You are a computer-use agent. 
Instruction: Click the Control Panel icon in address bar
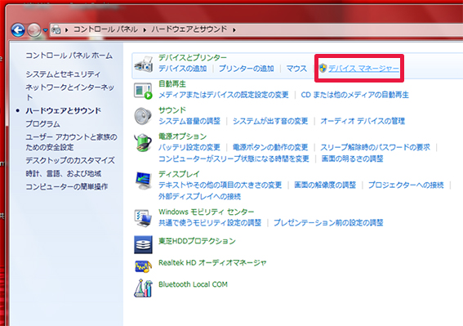[x=56, y=29]
